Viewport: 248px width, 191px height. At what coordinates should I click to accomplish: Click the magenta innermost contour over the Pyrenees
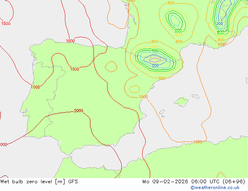(155, 60)
